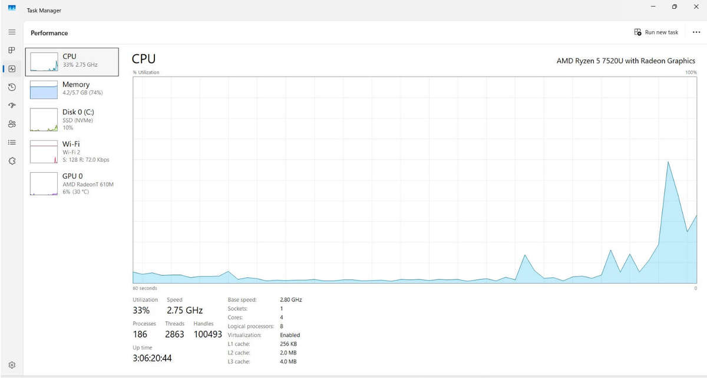Open the three-dots more options menu
Image resolution: width=707 pixels, height=378 pixels.
(x=696, y=32)
